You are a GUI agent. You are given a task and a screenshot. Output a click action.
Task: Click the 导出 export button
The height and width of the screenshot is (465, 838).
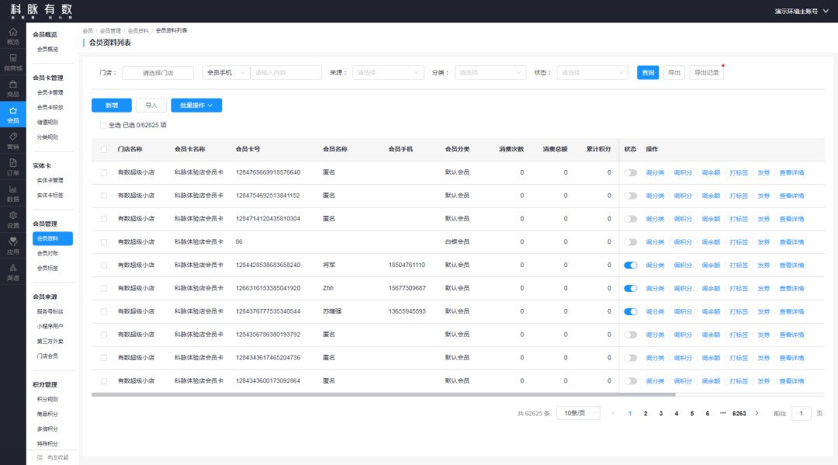674,73
